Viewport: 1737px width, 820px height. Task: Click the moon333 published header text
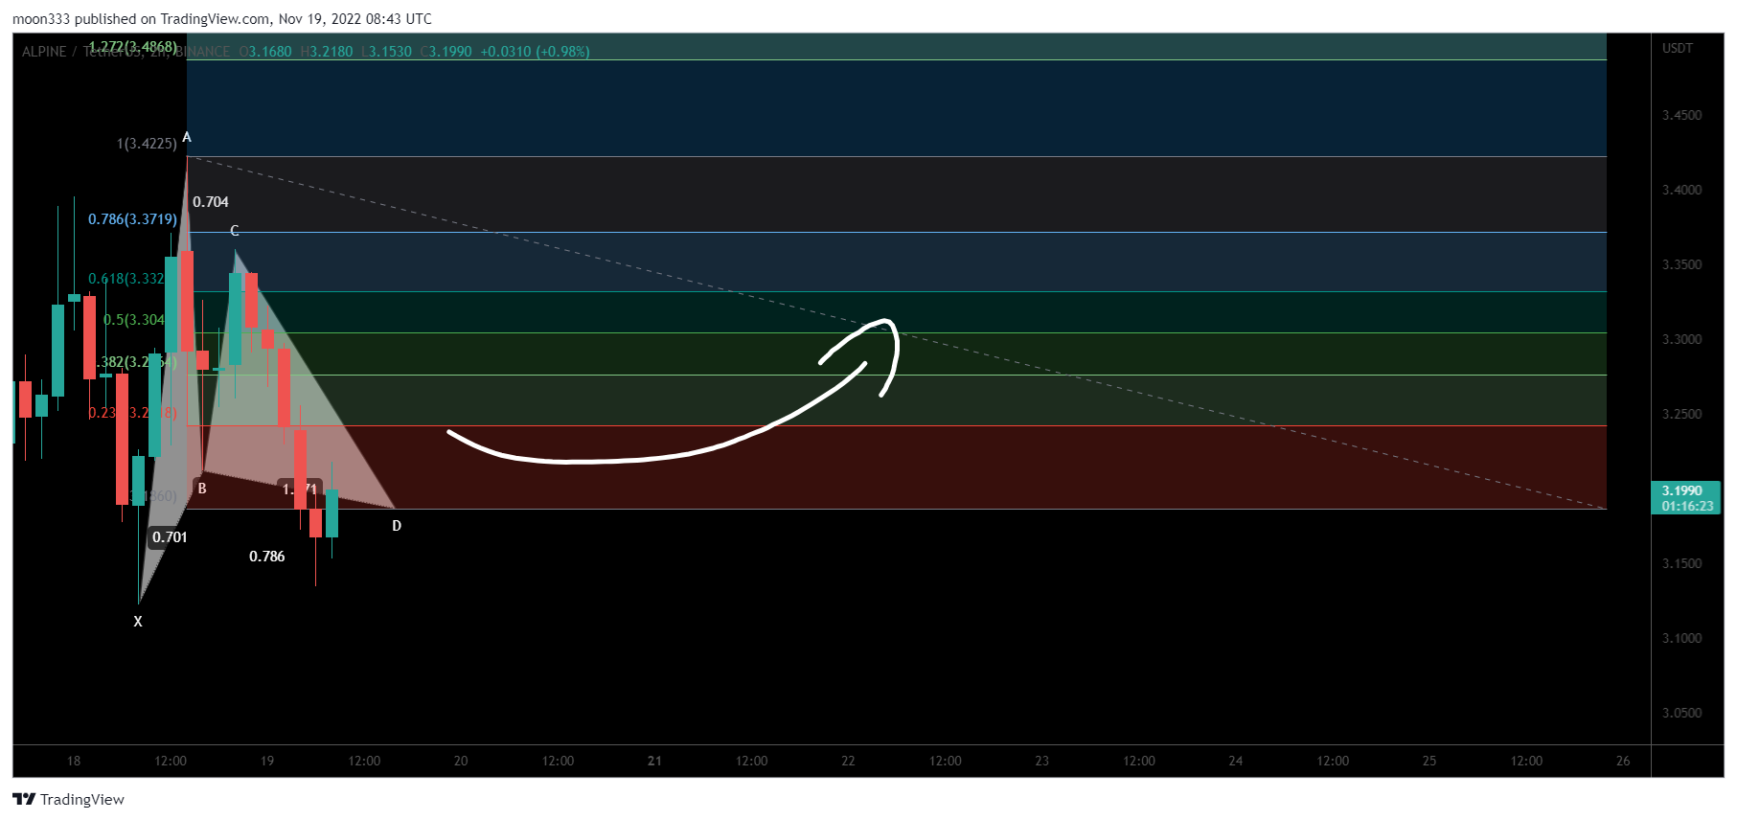coord(222,18)
